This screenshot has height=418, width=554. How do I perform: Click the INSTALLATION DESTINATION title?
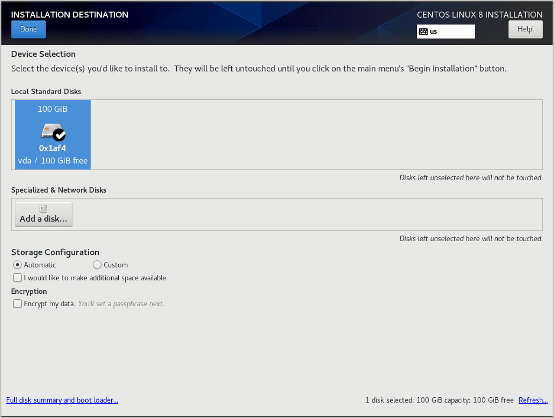pos(69,14)
